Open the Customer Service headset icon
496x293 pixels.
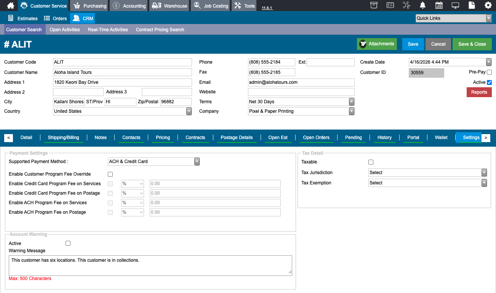[24, 6]
